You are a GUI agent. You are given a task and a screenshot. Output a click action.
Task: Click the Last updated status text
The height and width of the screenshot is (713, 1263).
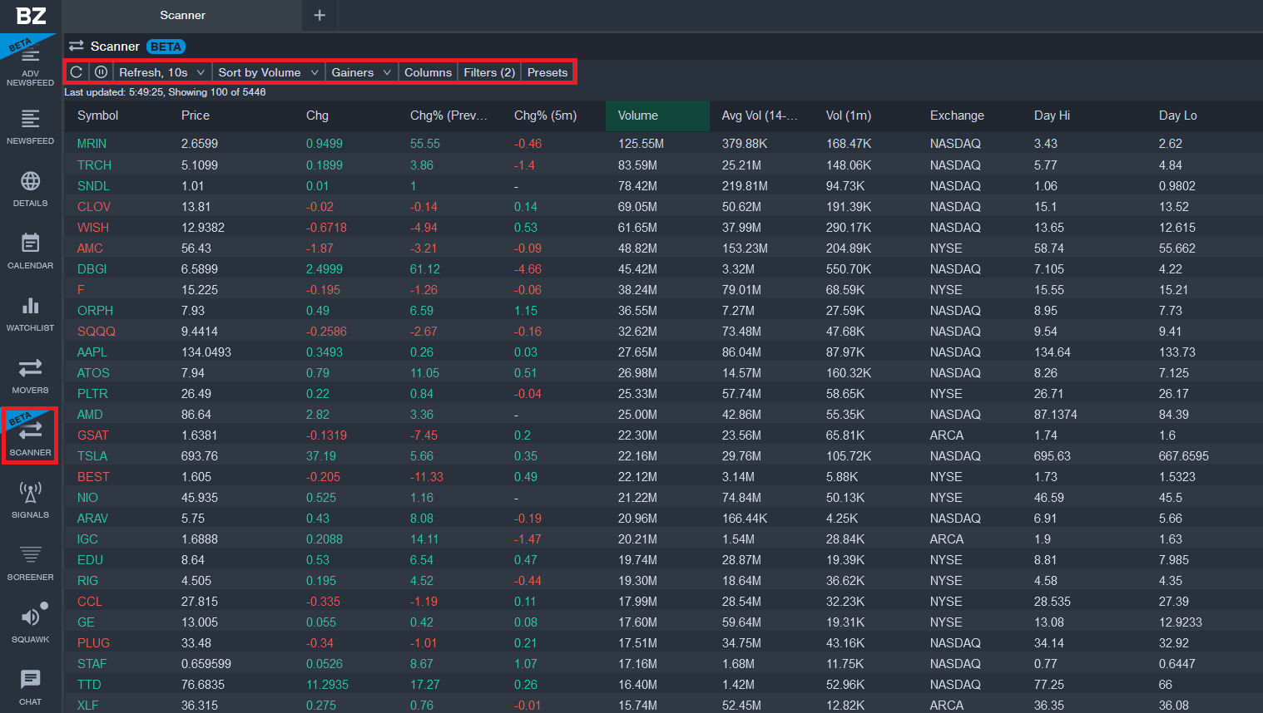click(165, 92)
